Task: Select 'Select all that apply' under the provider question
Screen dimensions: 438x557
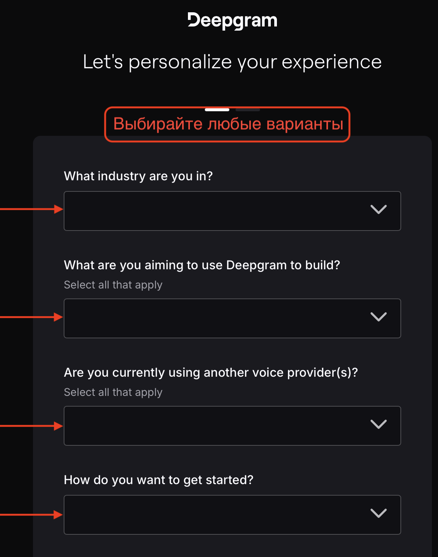Action: pyautogui.click(x=113, y=392)
